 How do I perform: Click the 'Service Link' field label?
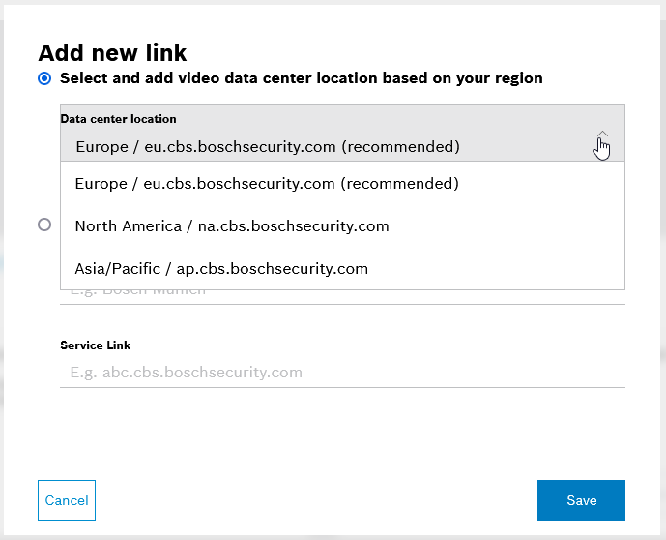coord(95,345)
